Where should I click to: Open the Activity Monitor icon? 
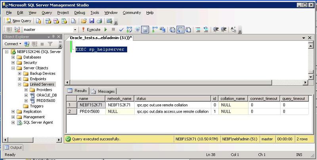click(x=109, y=21)
